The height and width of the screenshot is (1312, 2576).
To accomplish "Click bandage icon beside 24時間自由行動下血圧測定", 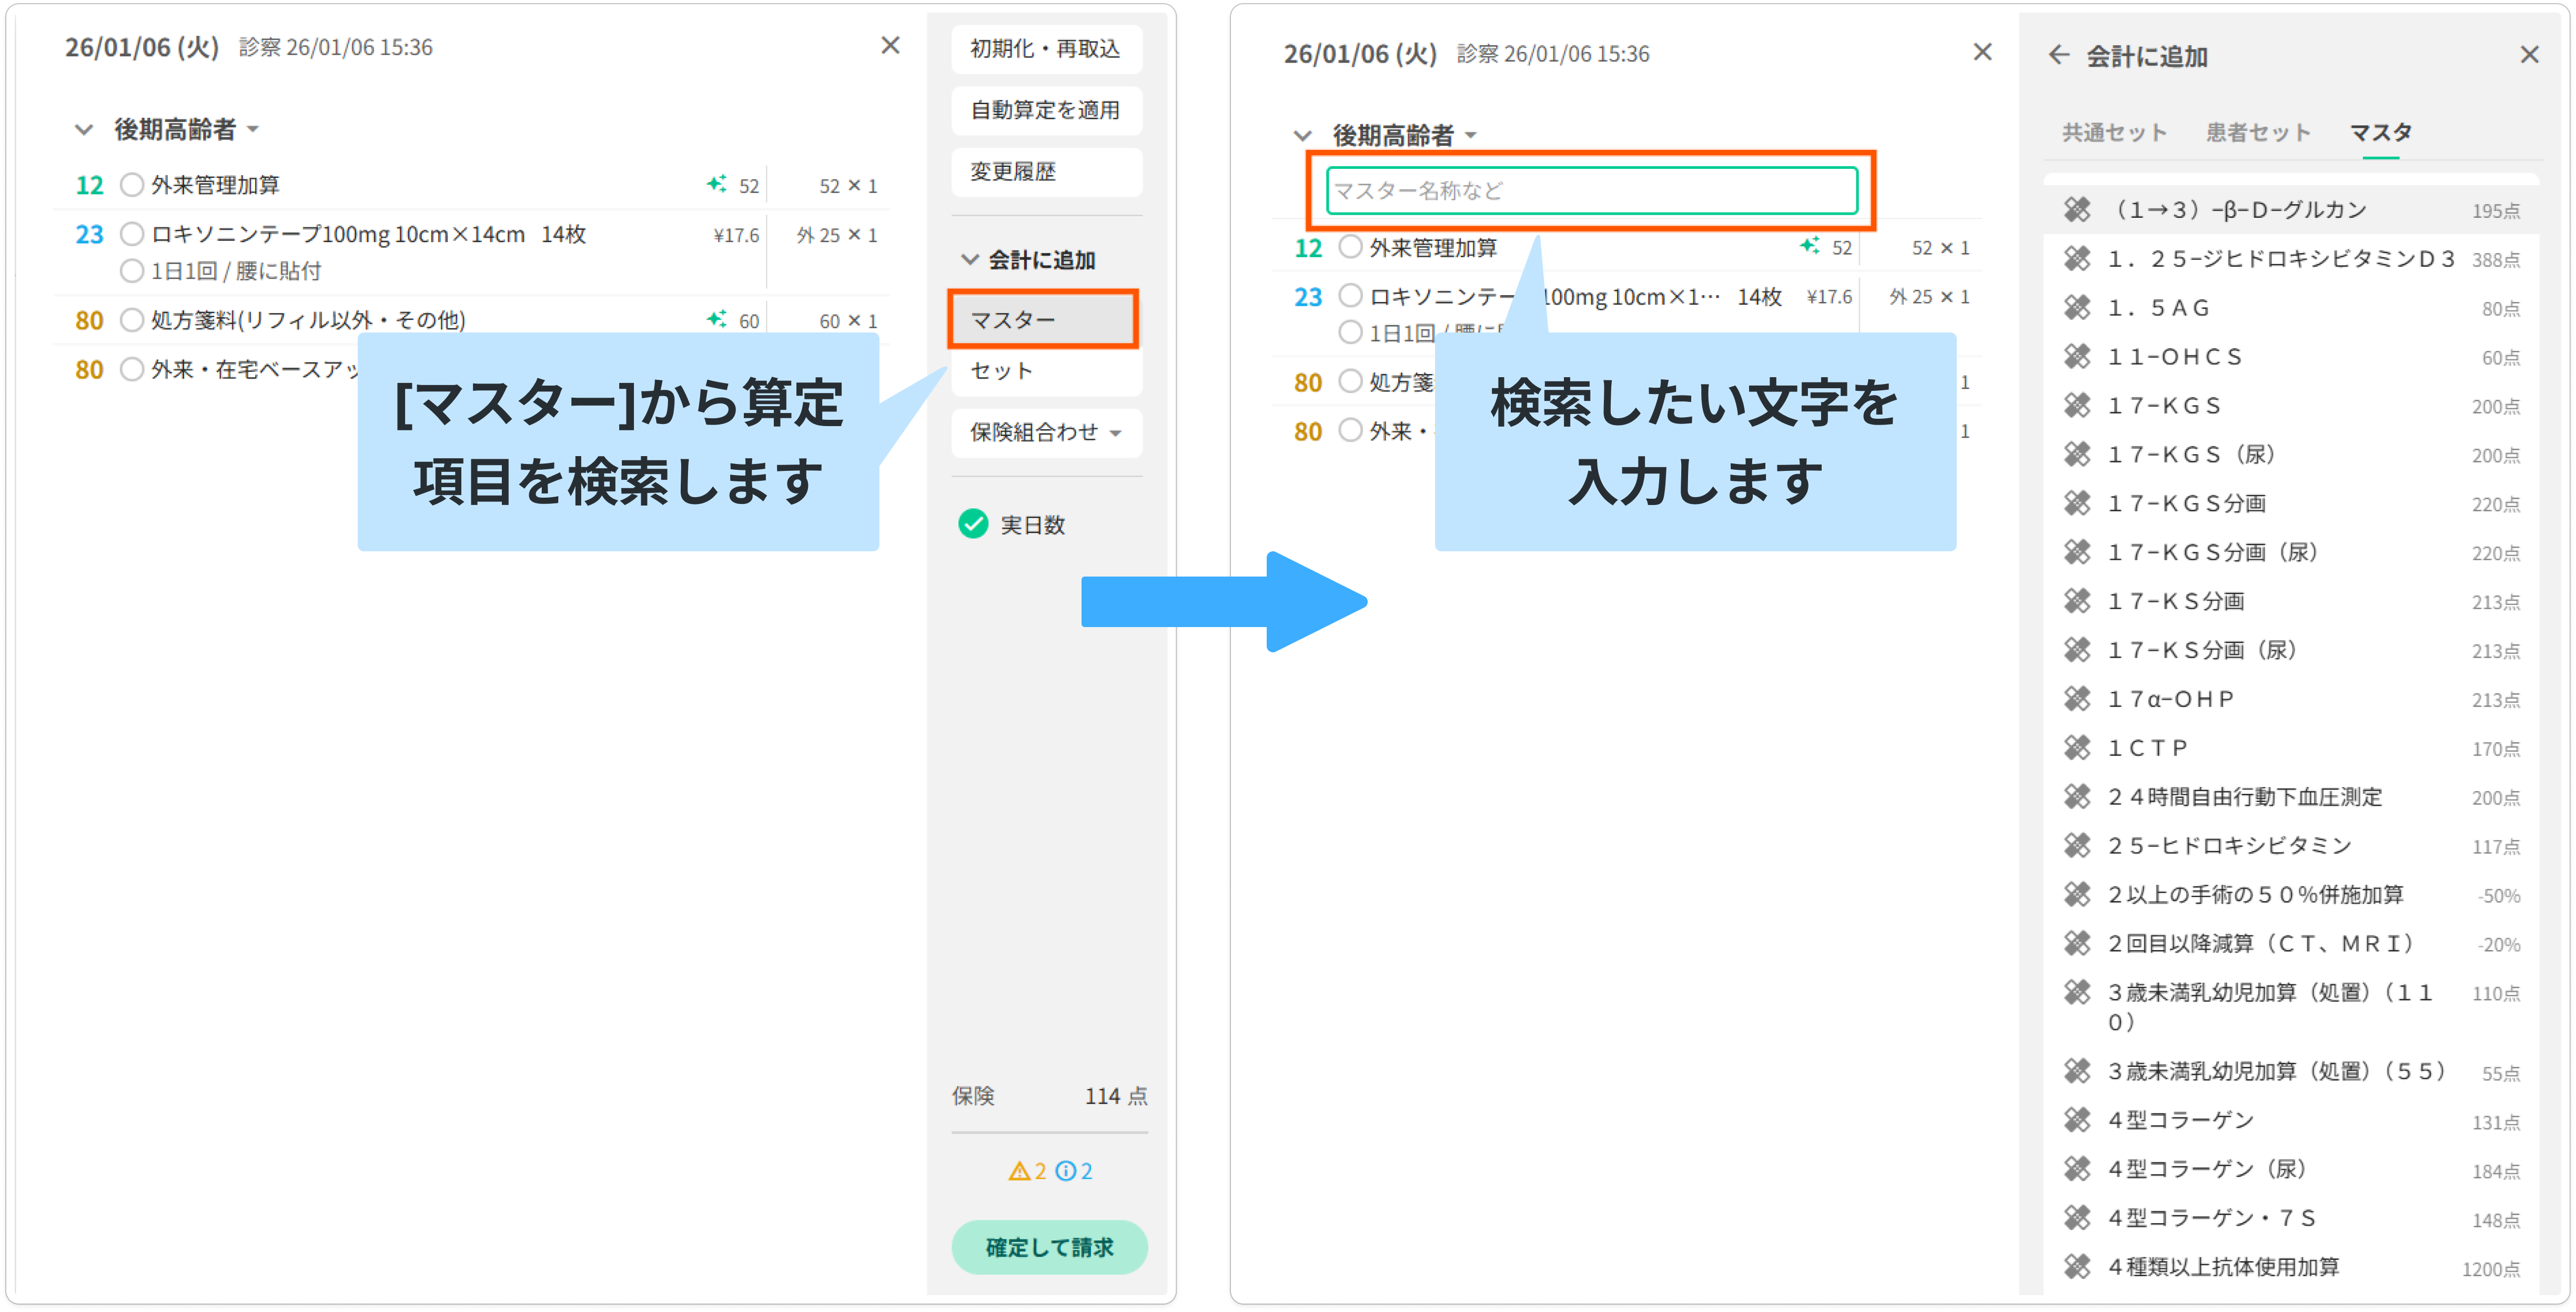I will coord(2077,797).
